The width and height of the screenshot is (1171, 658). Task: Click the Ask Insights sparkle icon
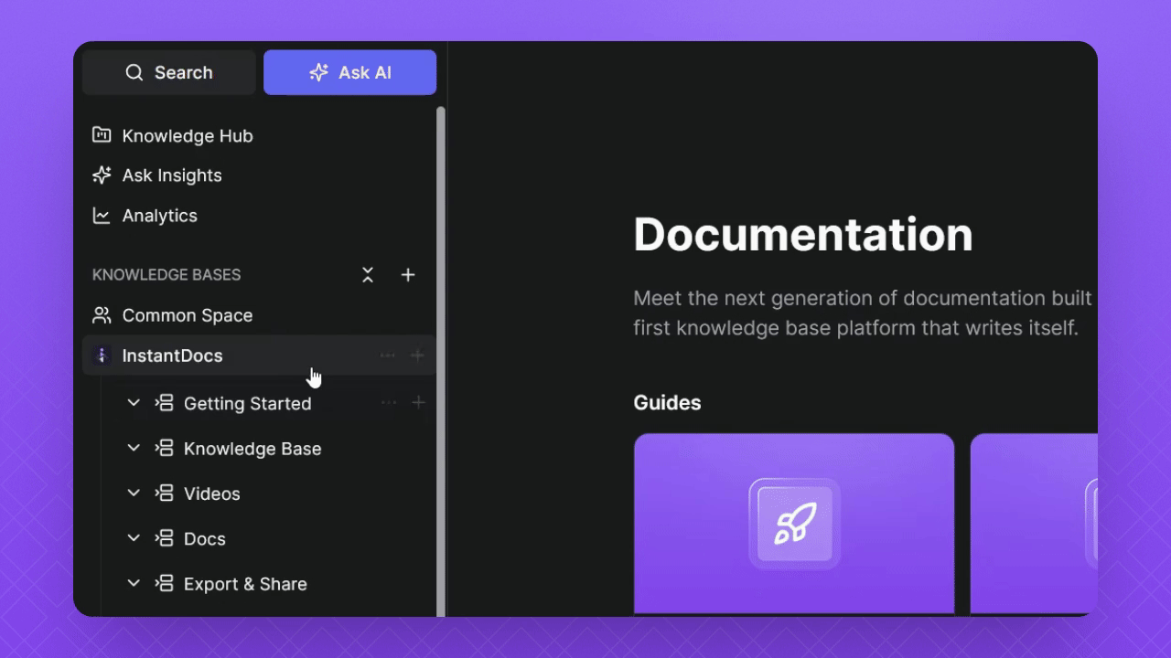pos(102,175)
